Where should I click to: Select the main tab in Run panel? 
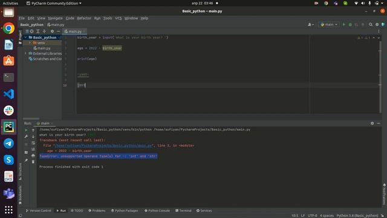coord(45,123)
